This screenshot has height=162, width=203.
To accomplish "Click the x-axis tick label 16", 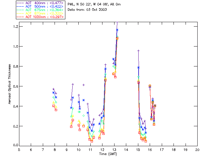I will pos(150,150).
